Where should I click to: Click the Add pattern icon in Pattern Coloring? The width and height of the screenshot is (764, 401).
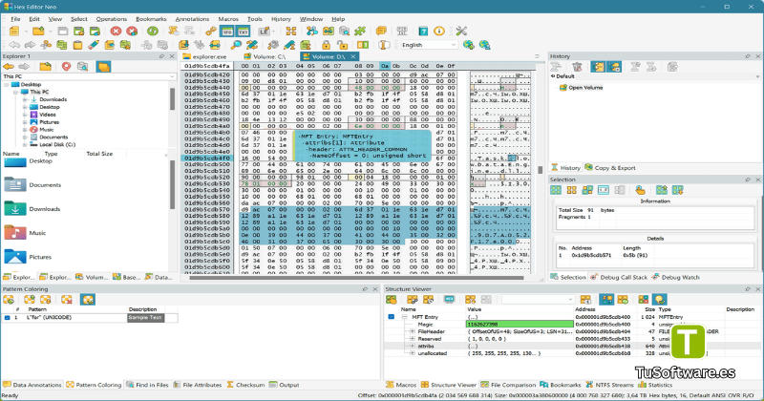[9, 299]
